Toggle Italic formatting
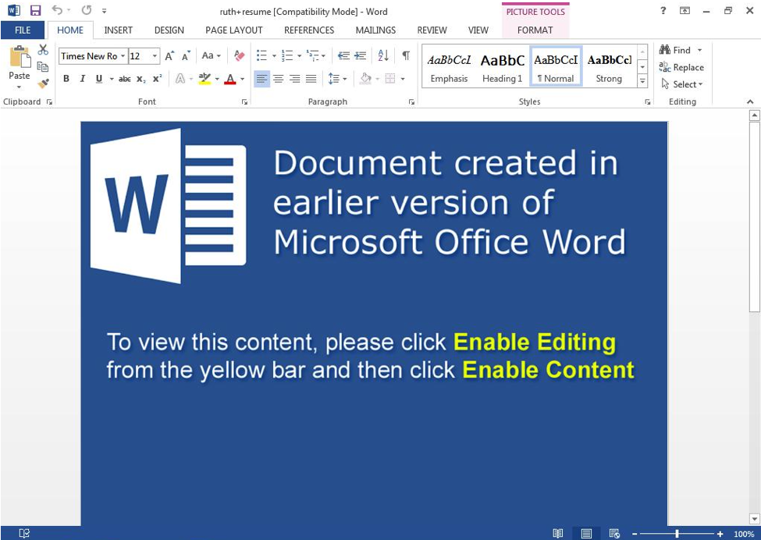This screenshot has width=761, height=540. (x=83, y=79)
